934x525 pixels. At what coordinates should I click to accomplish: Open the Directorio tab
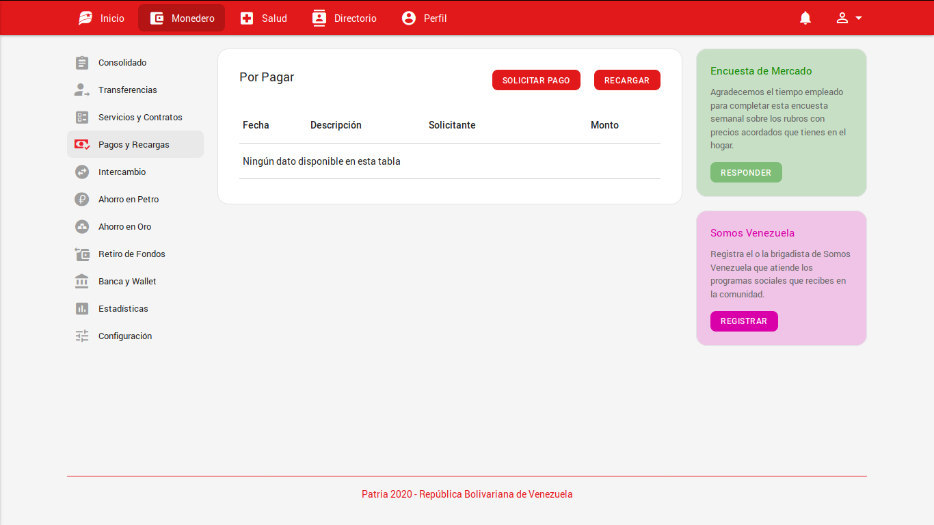[344, 18]
